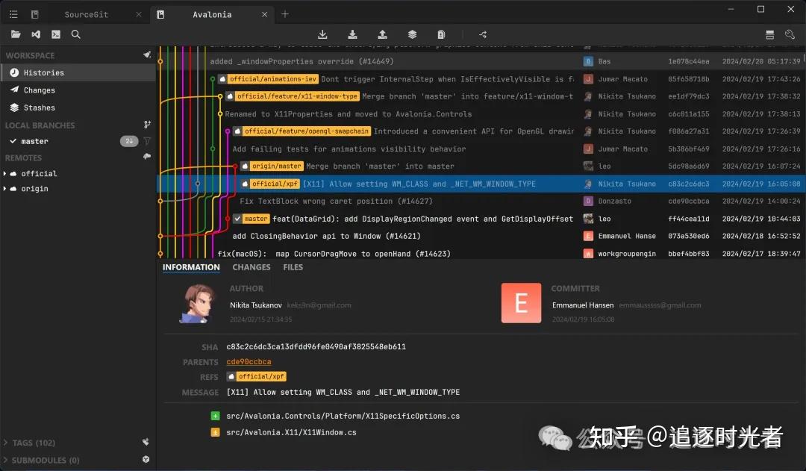806x471 pixels.
Task: Open repository folder in file explorer
Action: (16, 34)
